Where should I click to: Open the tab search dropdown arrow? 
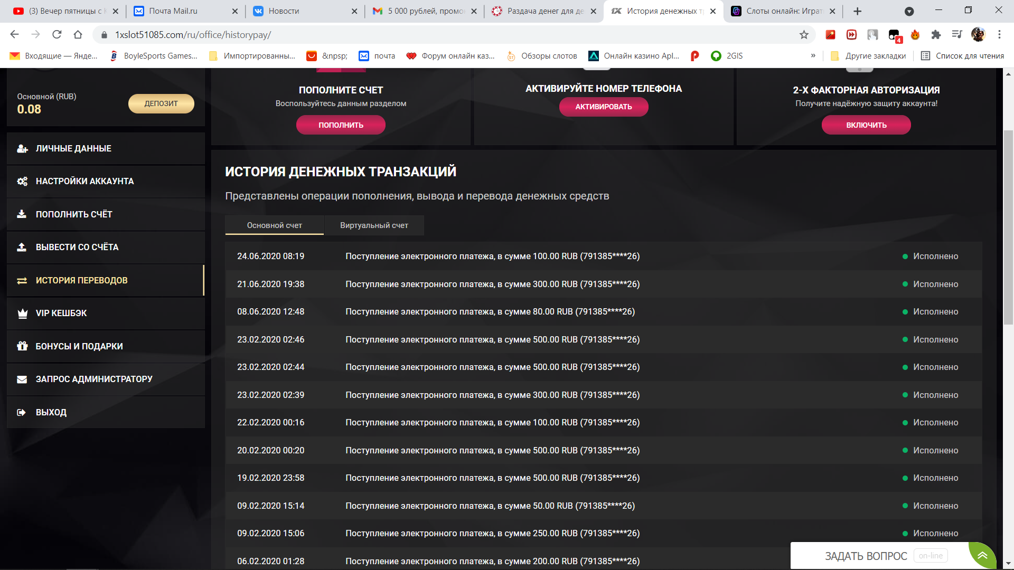909,11
